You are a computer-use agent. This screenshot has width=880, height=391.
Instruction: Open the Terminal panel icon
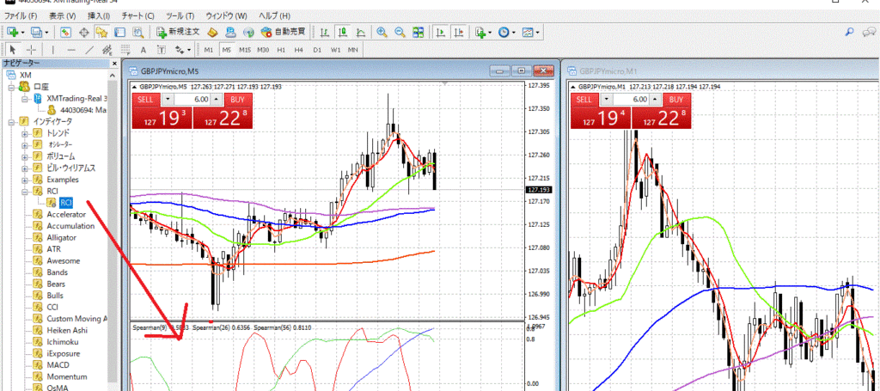(x=119, y=33)
